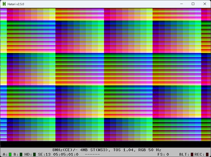Image resolution: width=211 pixels, height=157 pixels.
Task: Click the FS: 0 frameskip indicator
Action: tap(163, 154)
